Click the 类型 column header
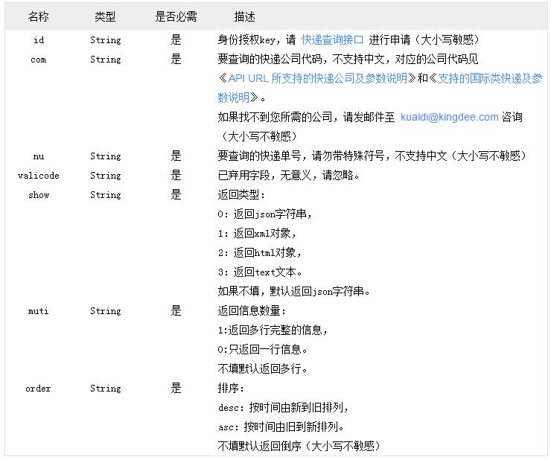 105,16
